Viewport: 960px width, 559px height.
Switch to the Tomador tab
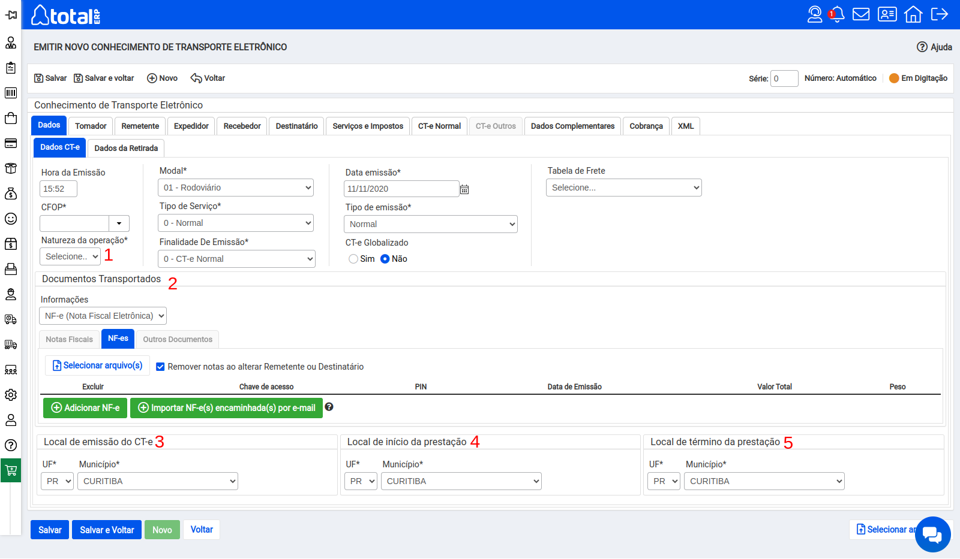91,126
